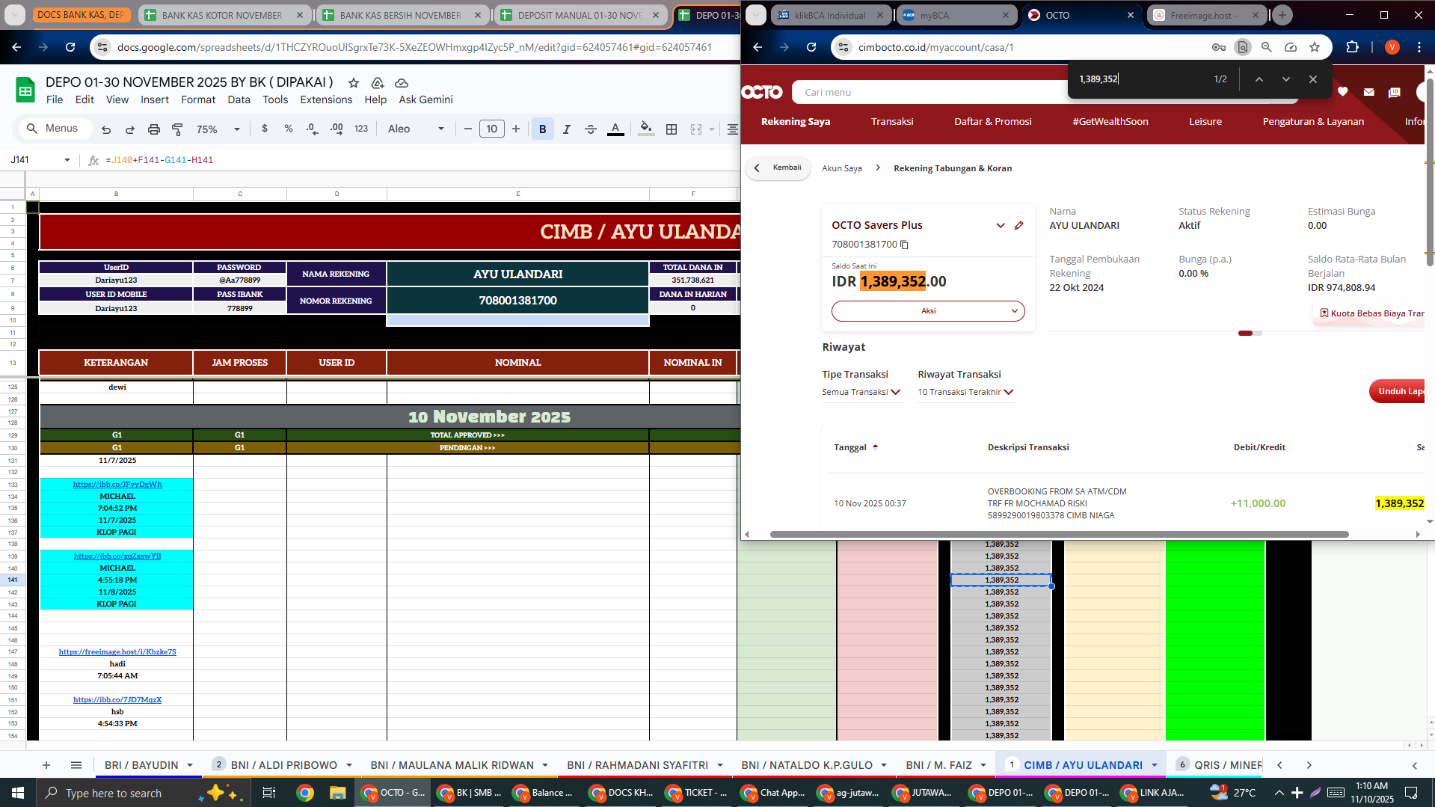1435x807 pixels.
Task: Open the Akun Saya breadcrumb link
Action: click(842, 169)
